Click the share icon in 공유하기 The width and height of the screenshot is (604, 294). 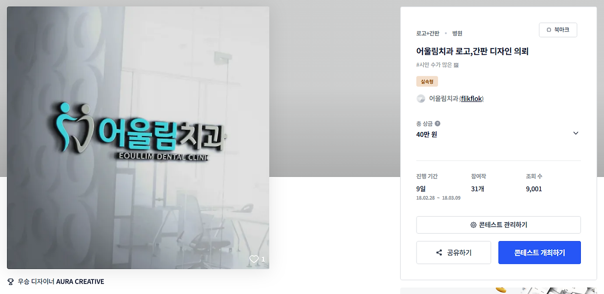439,252
